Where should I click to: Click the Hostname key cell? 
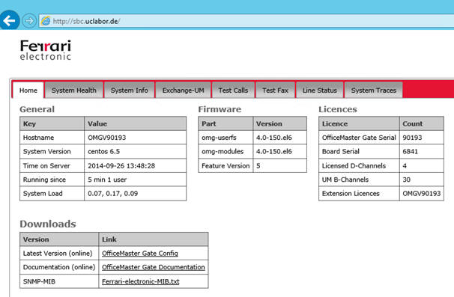52,138
